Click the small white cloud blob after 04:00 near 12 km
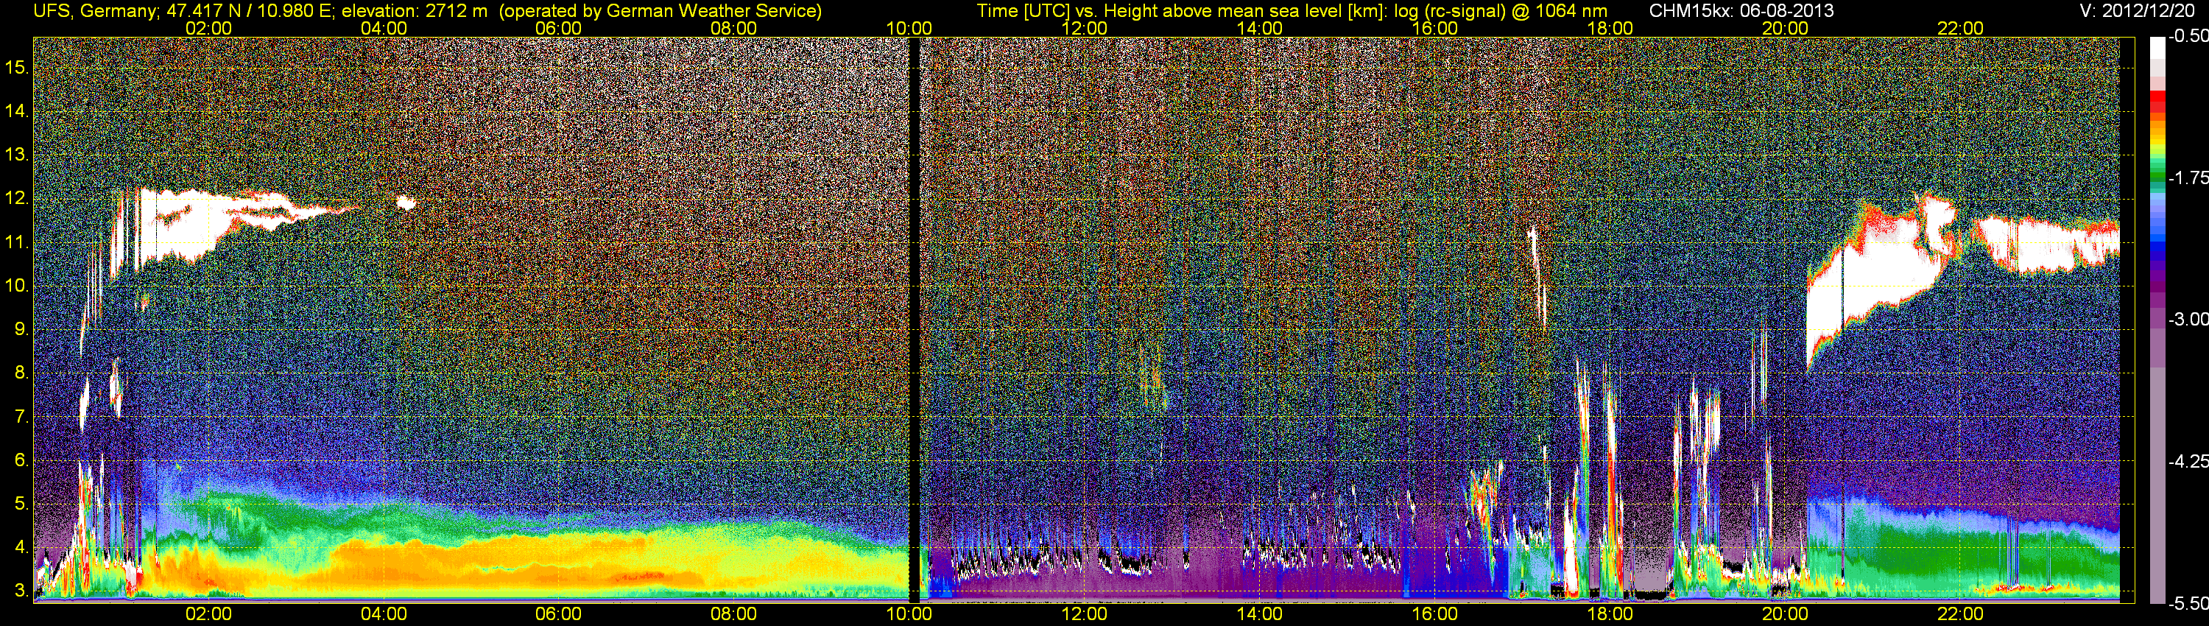Screen dimensions: 2209x626 coord(406,203)
